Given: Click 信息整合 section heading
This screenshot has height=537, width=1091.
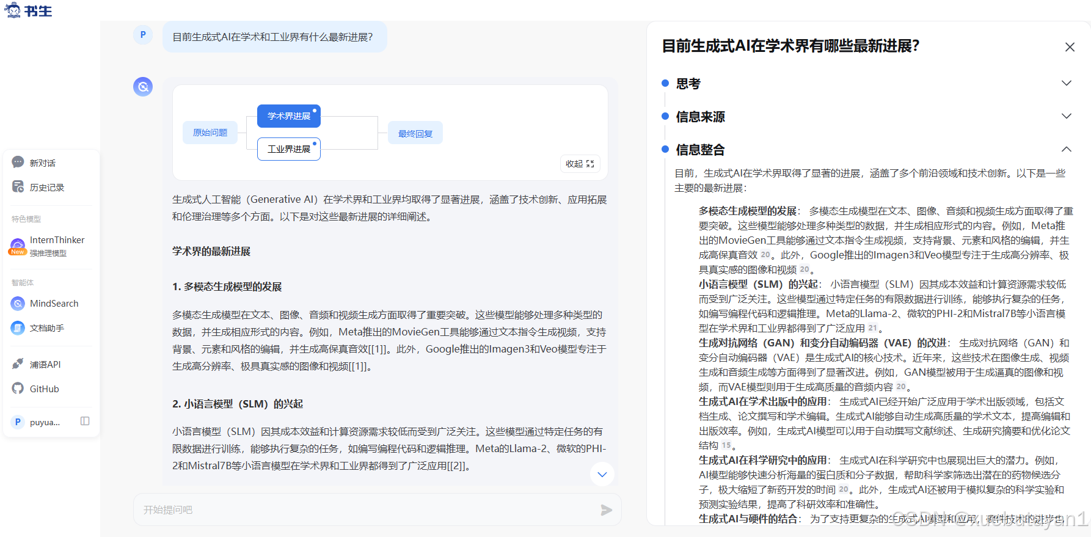Looking at the screenshot, I should pos(701,150).
